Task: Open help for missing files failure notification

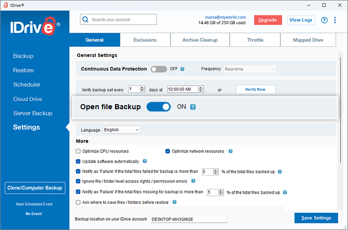Action: click(x=285, y=192)
